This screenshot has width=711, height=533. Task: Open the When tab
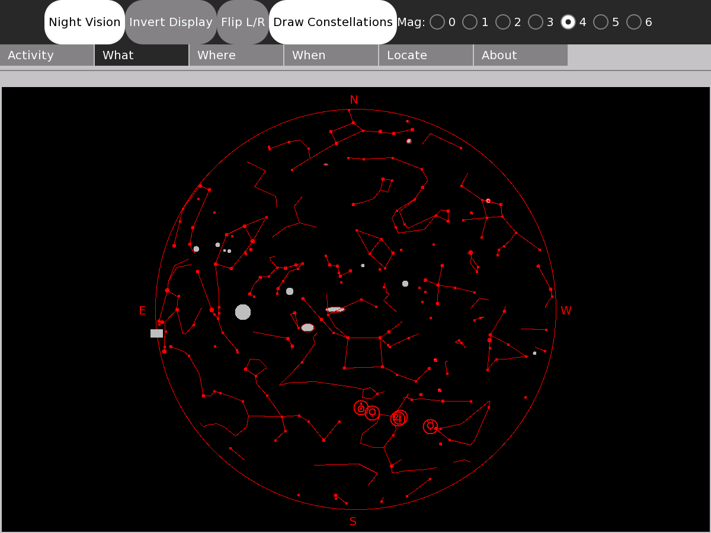point(331,55)
